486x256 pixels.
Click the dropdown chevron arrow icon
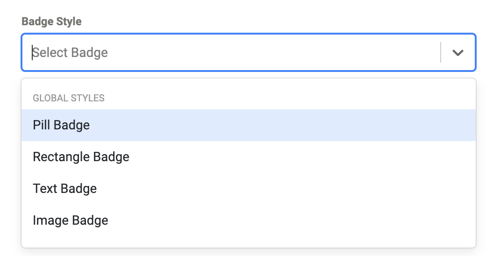(457, 53)
